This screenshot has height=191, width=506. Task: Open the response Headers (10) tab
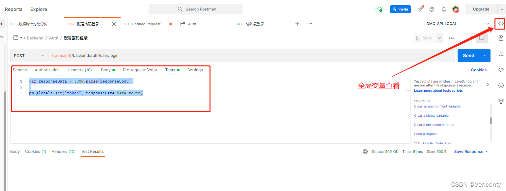click(x=64, y=152)
